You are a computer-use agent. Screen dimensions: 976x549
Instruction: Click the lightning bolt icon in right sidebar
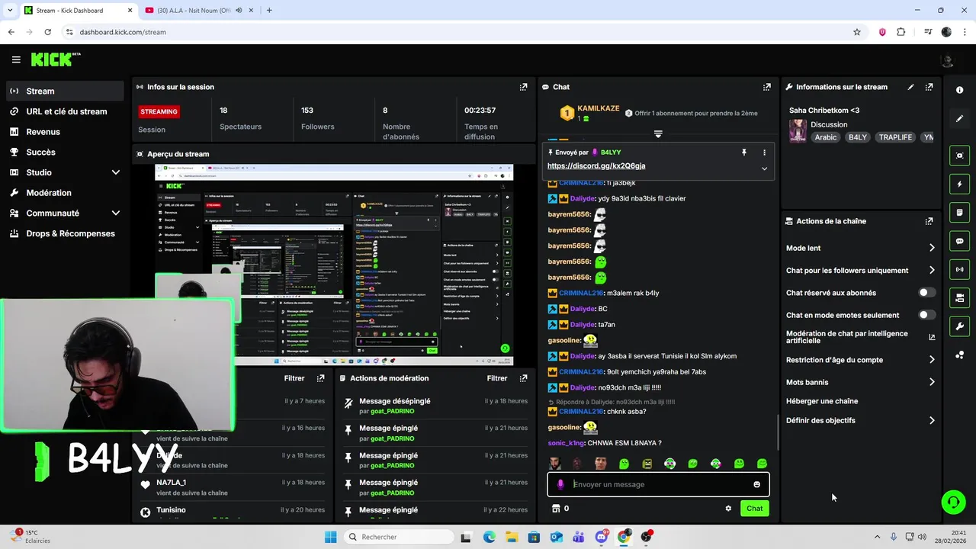(x=959, y=184)
